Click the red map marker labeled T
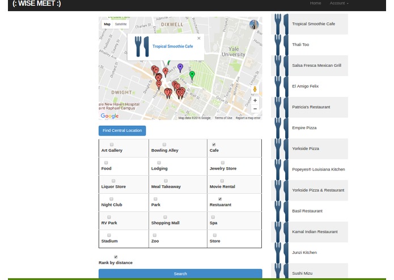Image resolution: width=394 pixels, height=280 pixels. coord(168,93)
